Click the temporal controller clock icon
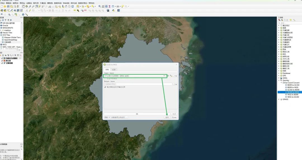This screenshot has height=160, width=302. (69, 6)
